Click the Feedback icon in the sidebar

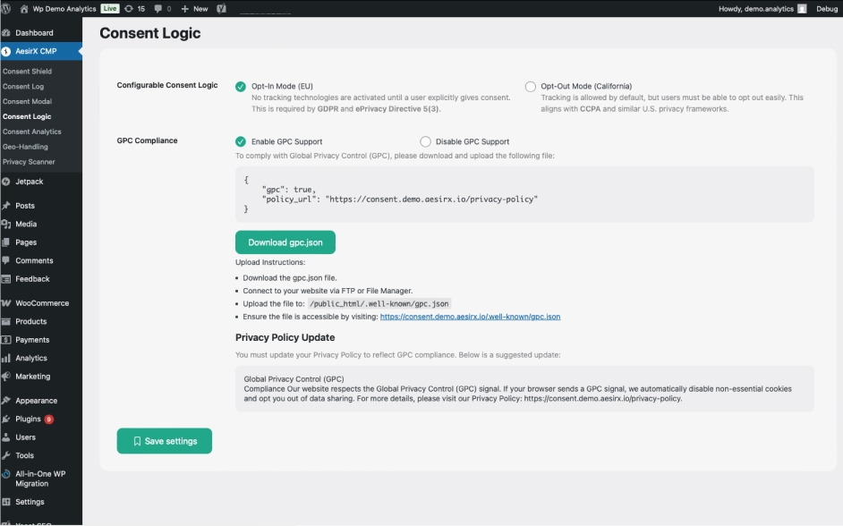[x=6, y=279]
